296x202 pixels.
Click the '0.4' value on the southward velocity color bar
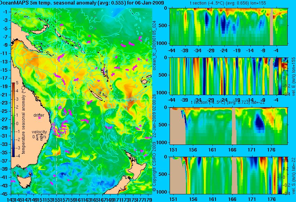coord(285,161)
